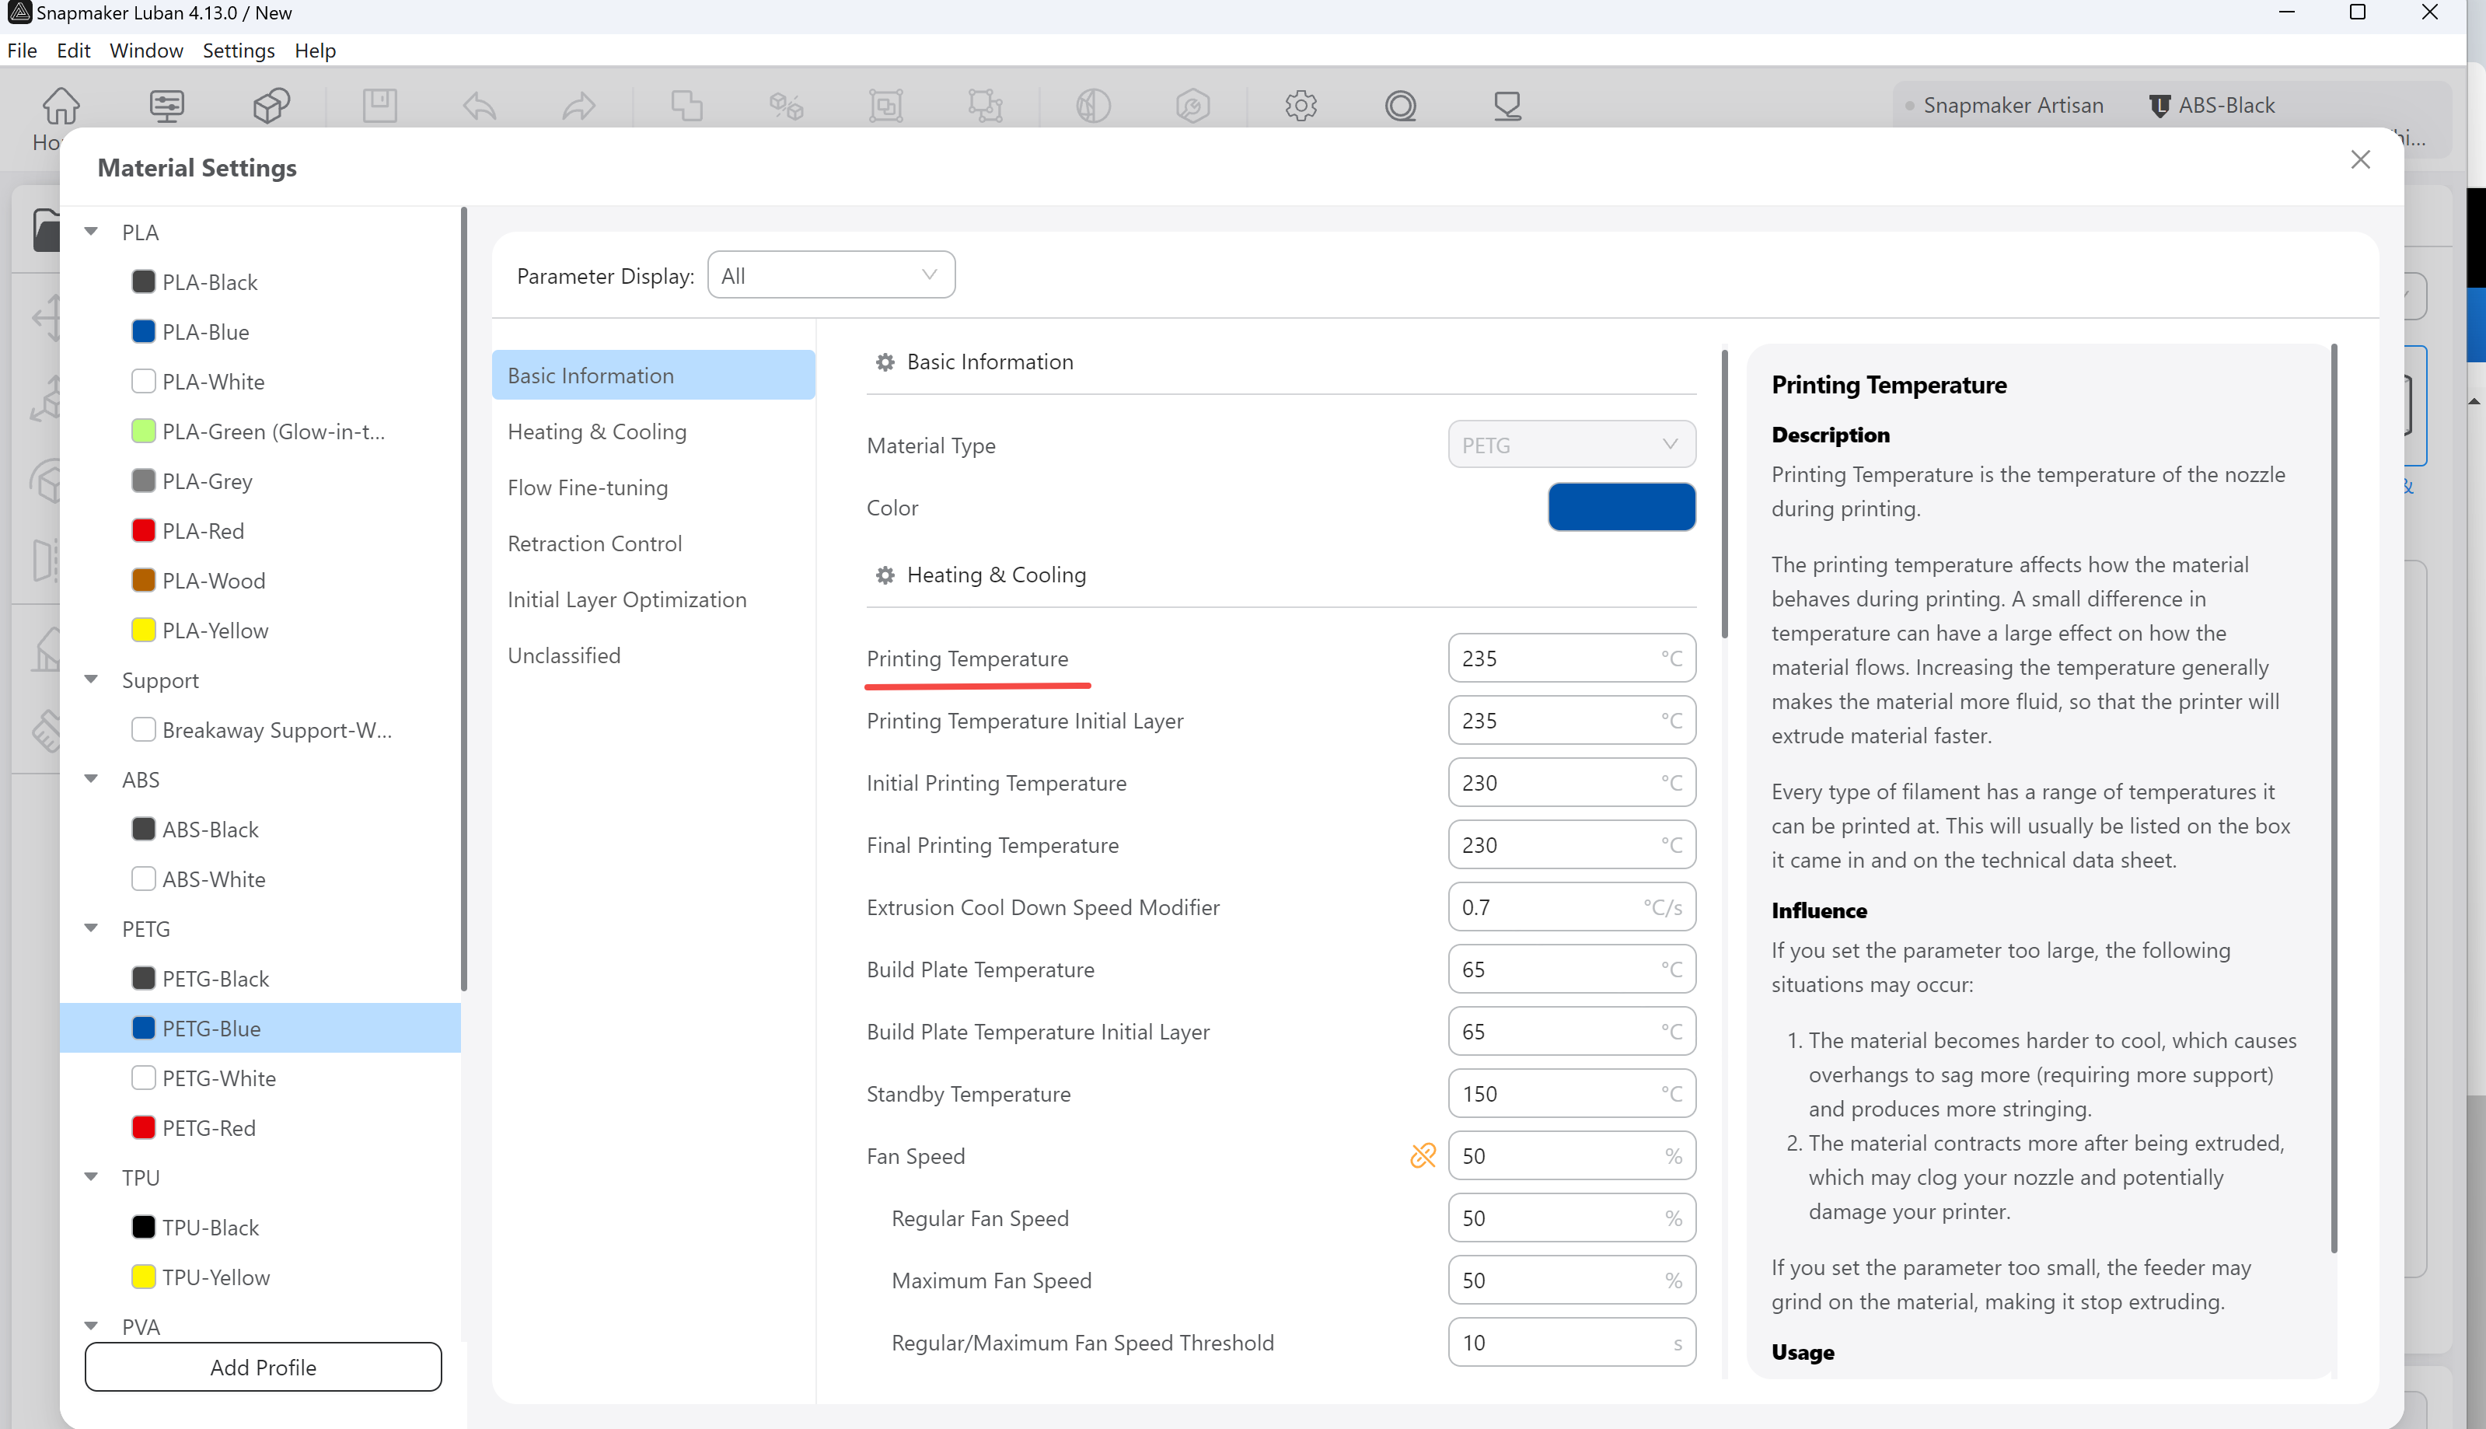
Task: Select PETG-Blue material profile
Action: click(210, 1028)
